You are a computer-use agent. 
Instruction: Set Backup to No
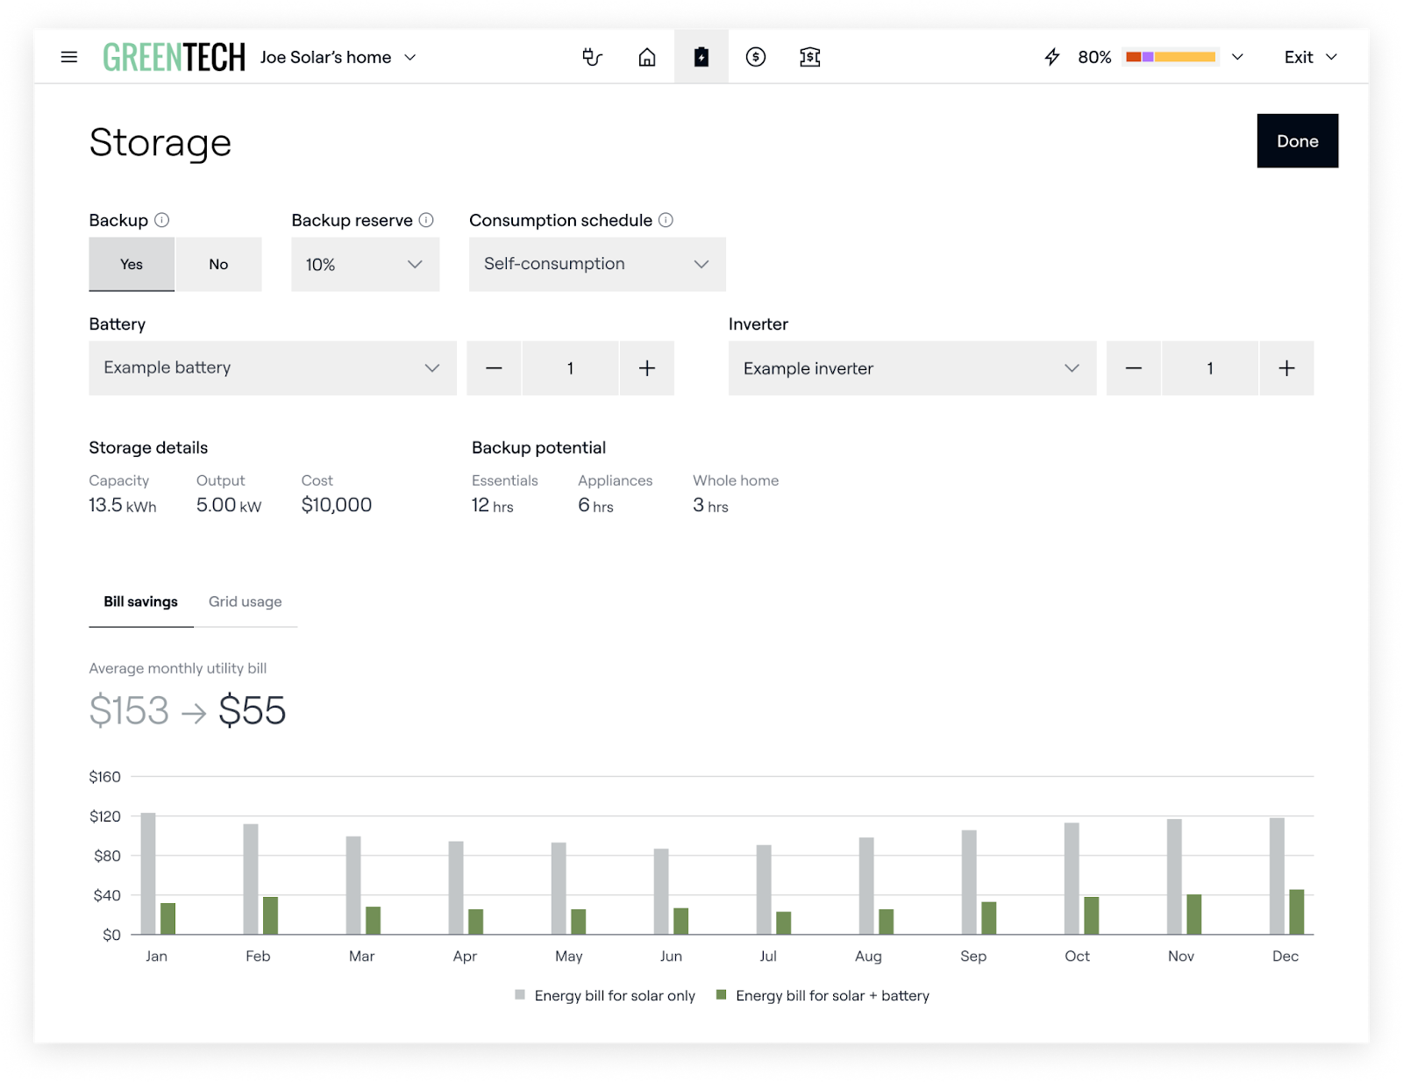[x=218, y=264]
